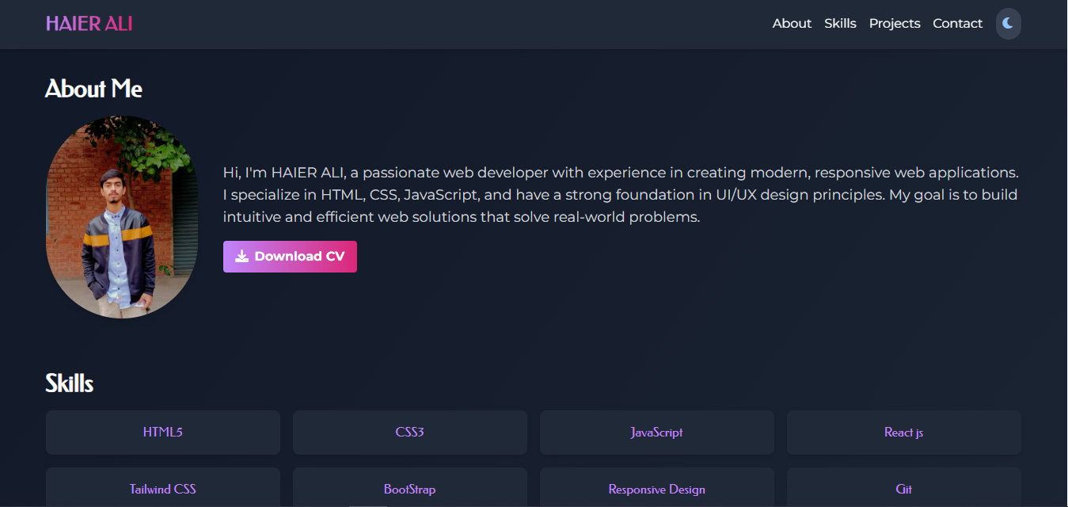The height and width of the screenshot is (507, 1068).
Task: Click the circular profile photo
Action: click(122, 216)
